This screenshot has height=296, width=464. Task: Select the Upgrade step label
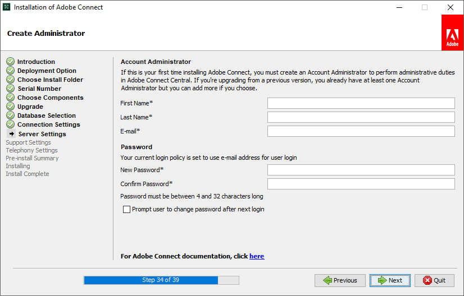[x=30, y=107]
